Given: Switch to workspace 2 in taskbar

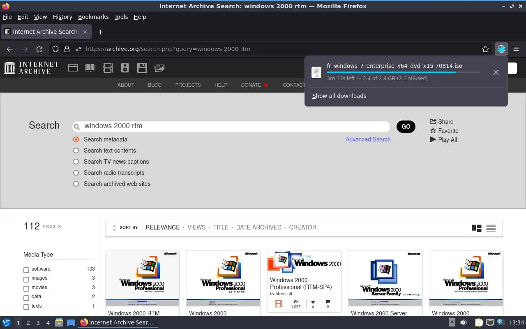Looking at the screenshot, I should click(28, 323).
